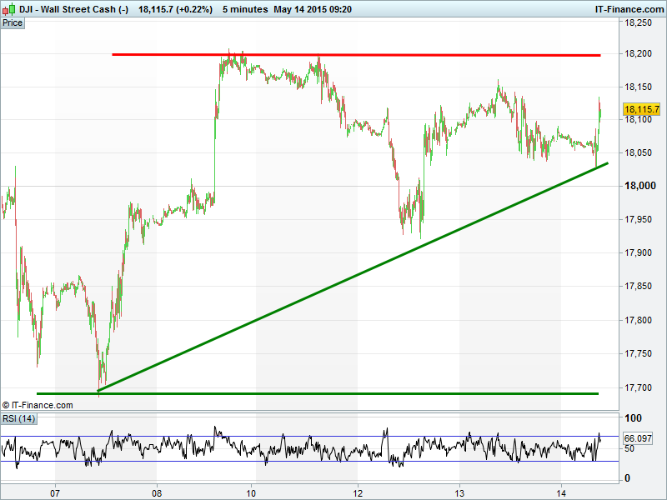Click the IT-Finance.com link at top right
This screenshot has height=500, width=667.
pos(629,9)
